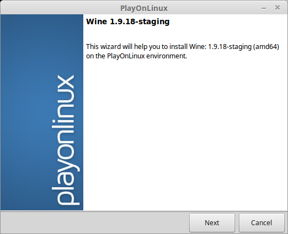Viewport: 288px width, 234px height.
Task: Click the Next button to continue
Action: (212, 222)
